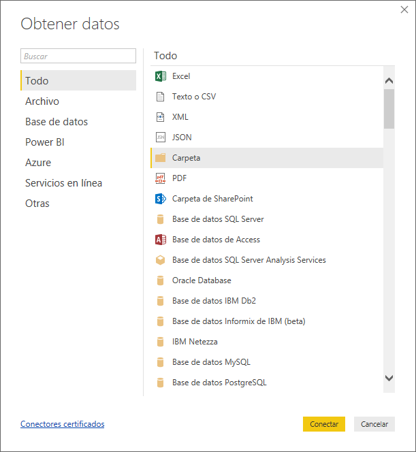This screenshot has height=452, width=416.
Task: Select Base de datos PostgreSQL label
Action: tap(219, 383)
